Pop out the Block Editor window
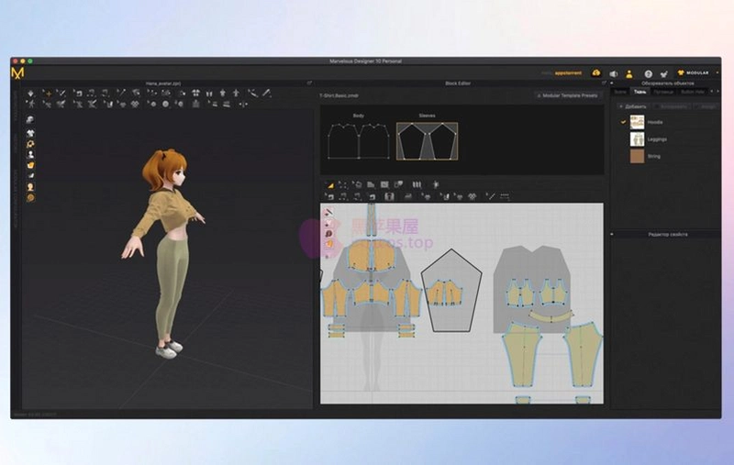734x465 pixels. coord(604,83)
